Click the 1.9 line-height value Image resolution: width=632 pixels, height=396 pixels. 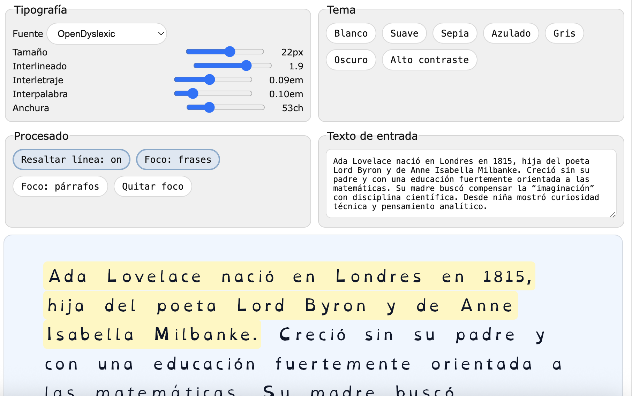click(x=296, y=66)
